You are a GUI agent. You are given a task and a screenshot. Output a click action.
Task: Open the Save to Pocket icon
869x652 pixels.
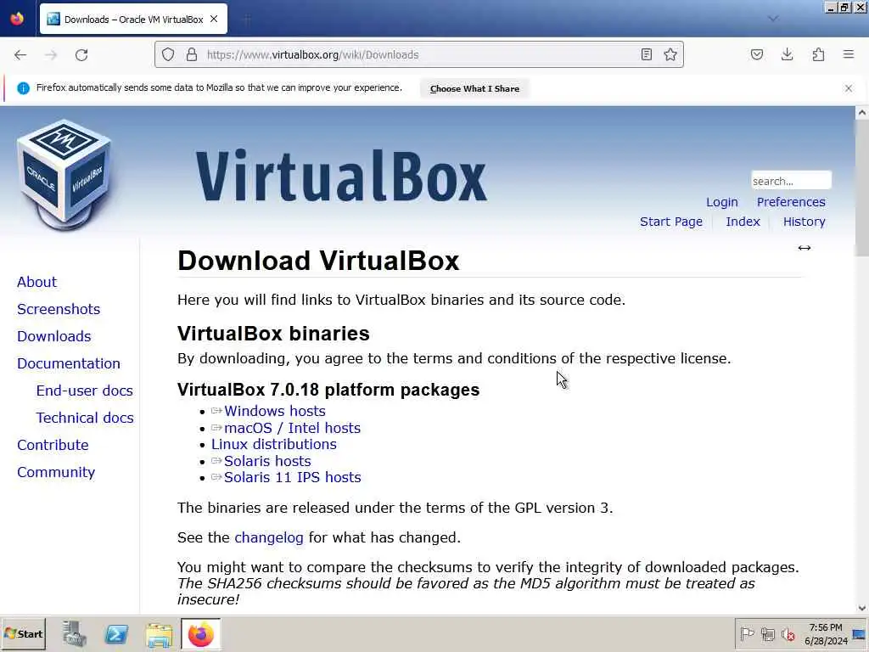(x=757, y=54)
